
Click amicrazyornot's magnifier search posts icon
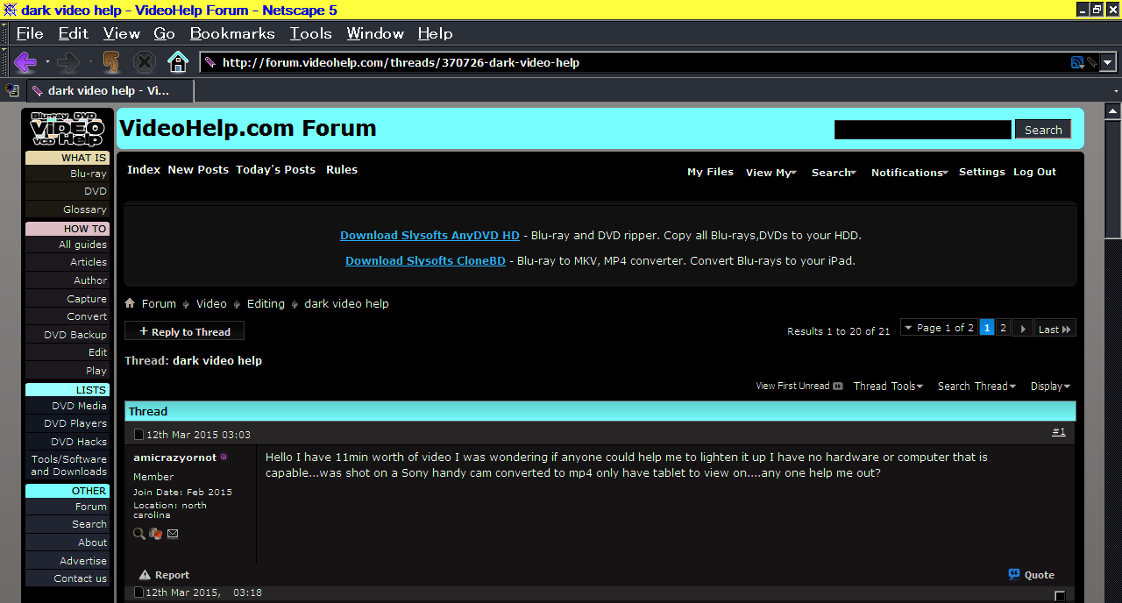coord(139,533)
